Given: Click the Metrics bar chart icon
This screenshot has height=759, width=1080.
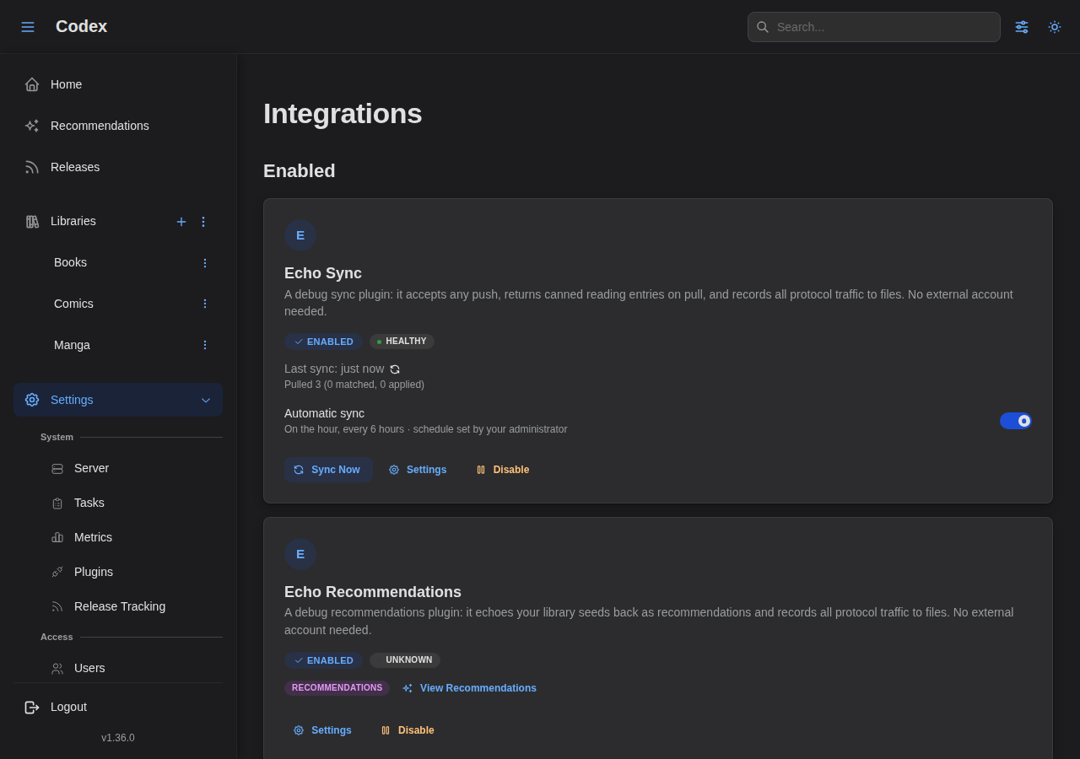Looking at the screenshot, I should tap(57, 537).
